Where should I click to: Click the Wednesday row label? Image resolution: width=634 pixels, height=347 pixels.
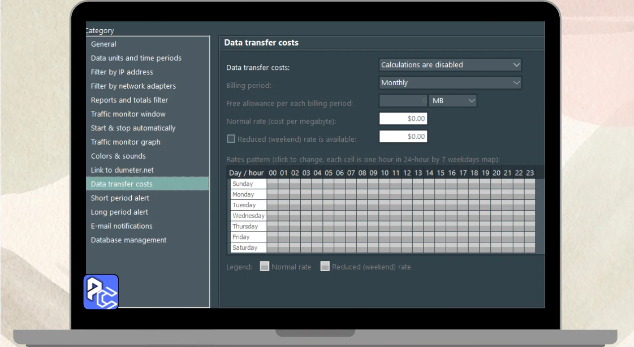[x=249, y=216]
